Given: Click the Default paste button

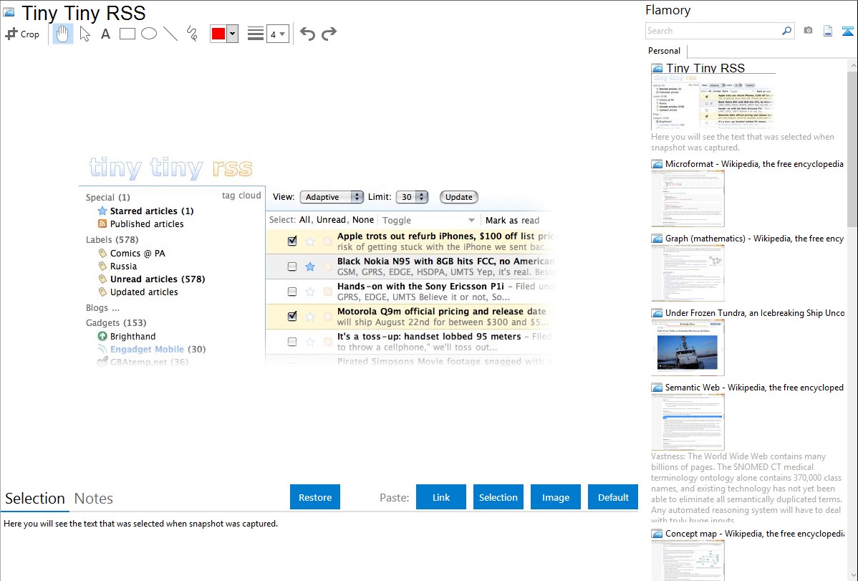Looking at the screenshot, I should click(x=613, y=497).
